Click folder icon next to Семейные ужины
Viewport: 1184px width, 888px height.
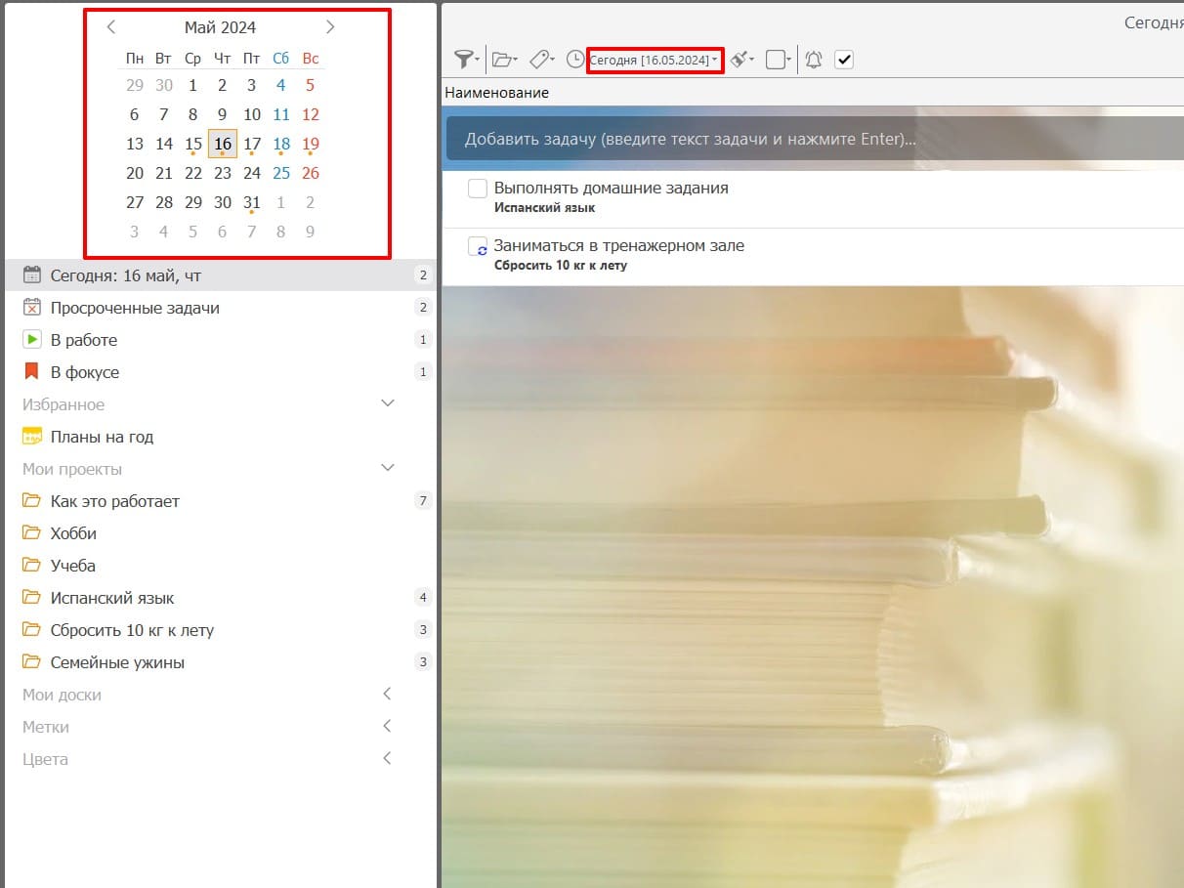coord(32,662)
